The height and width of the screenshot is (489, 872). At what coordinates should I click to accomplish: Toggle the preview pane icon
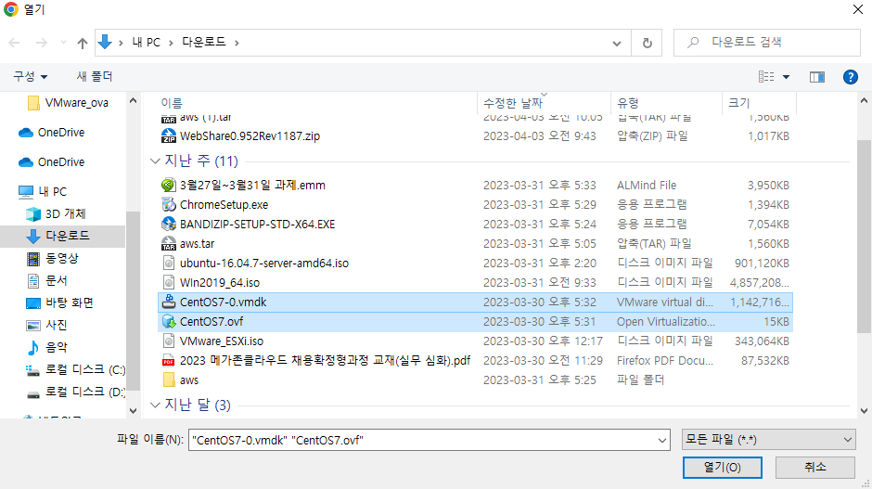coord(817,77)
